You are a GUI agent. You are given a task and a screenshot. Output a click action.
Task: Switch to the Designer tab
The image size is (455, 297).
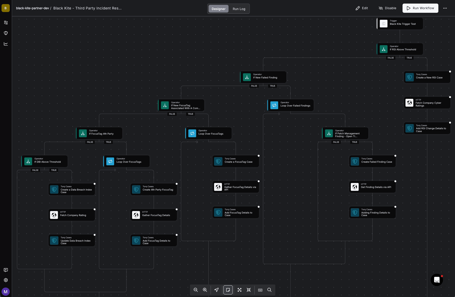(x=219, y=9)
